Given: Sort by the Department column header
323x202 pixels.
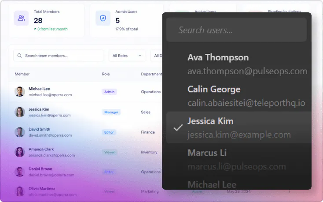Looking at the screenshot, I should coord(151,74).
